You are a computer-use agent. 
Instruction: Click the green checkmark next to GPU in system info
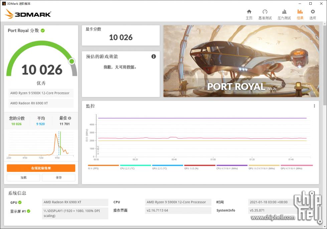tap(20, 202)
